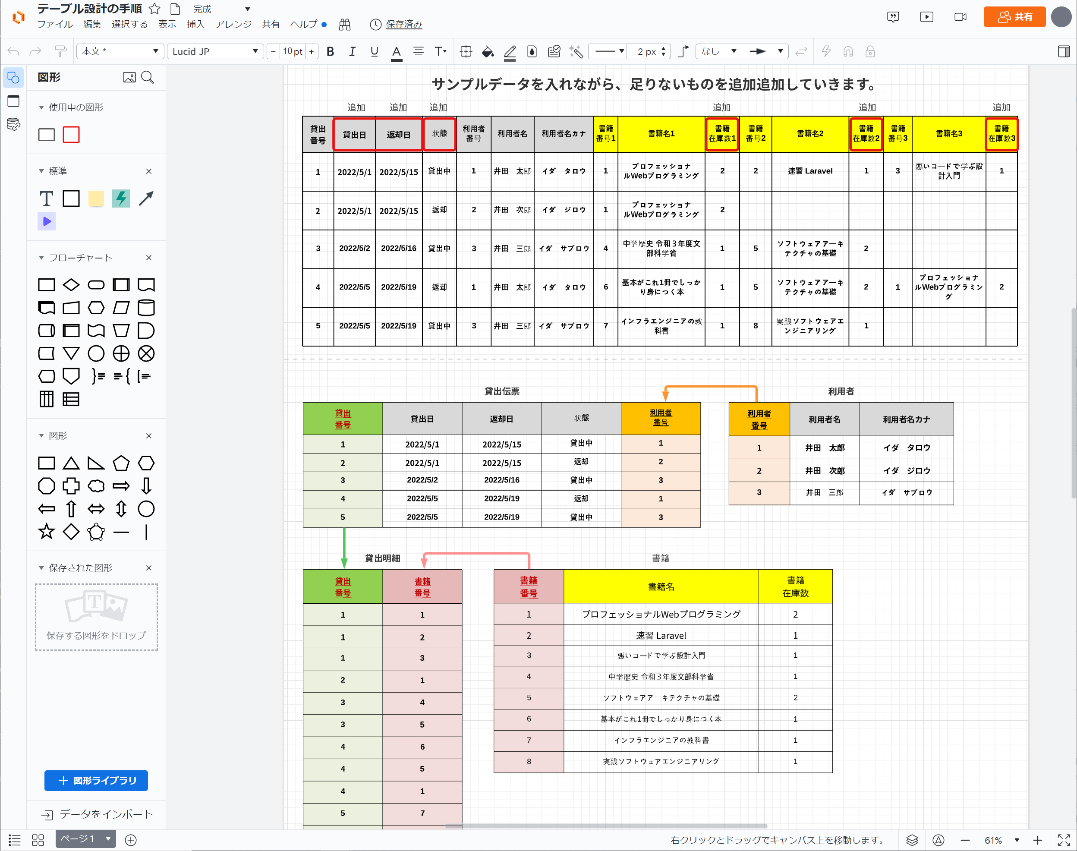The image size is (1077, 851).
Task: Open the アレンジ menu
Action: coord(233,24)
